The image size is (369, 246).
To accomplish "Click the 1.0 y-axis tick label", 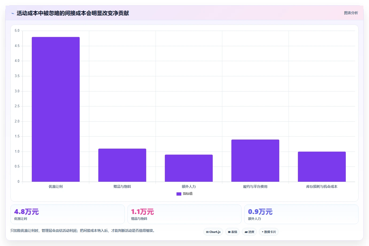I will click(x=17, y=152).
